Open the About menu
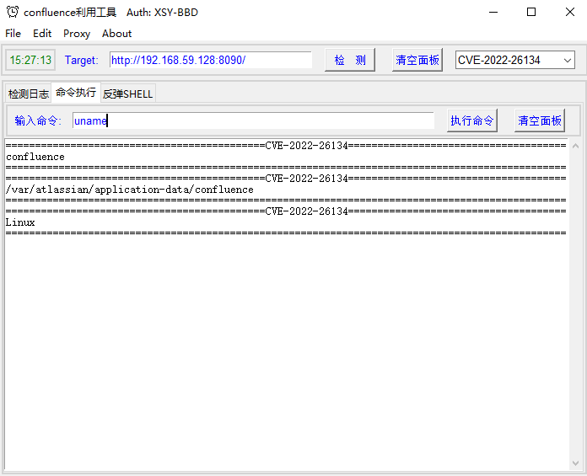587x476 pixels. click(x=116, y=34)
